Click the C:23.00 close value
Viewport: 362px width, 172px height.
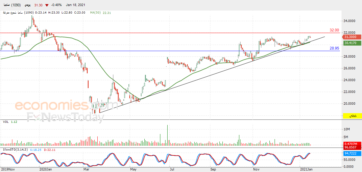(80, 13)
